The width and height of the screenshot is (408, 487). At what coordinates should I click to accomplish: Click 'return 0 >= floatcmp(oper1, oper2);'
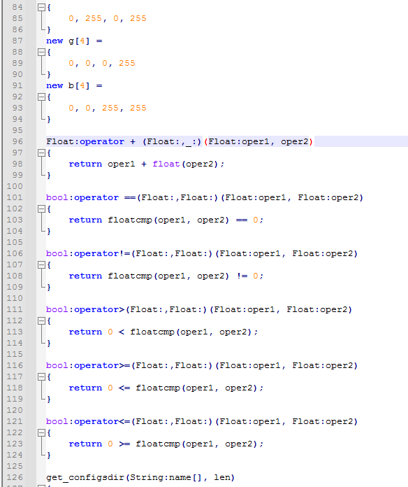(x=166, y=444)
